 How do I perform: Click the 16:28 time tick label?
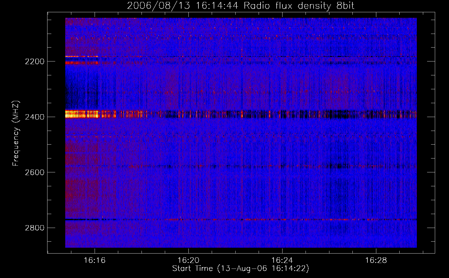[376, 260]
